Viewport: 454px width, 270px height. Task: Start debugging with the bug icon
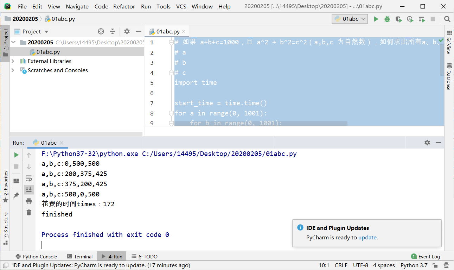(387, 19)
